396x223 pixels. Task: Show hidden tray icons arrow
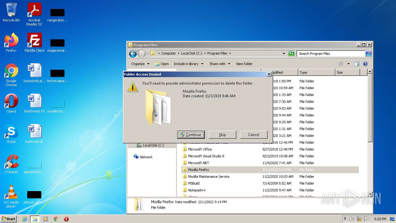click(345, 219)
